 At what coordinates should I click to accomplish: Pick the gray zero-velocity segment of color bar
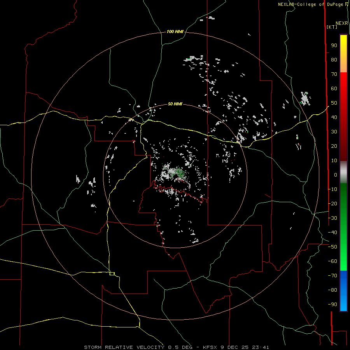343,172
